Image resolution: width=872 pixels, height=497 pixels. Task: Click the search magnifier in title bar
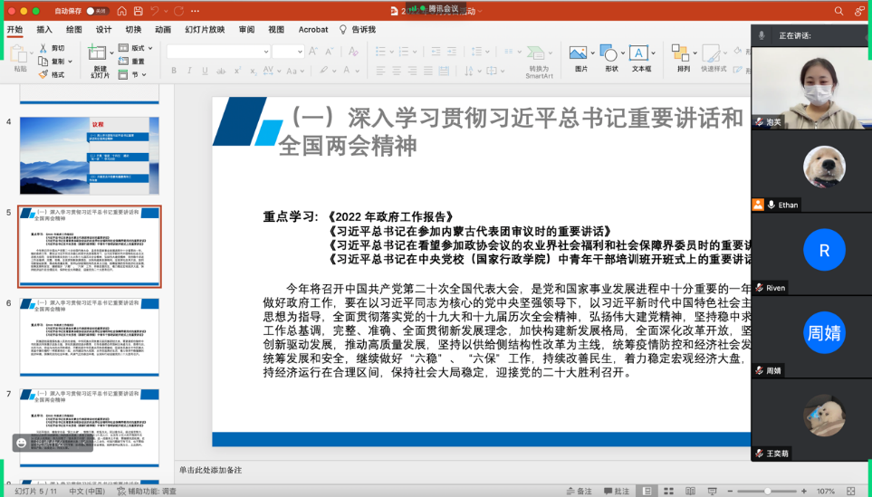[838, 11]
